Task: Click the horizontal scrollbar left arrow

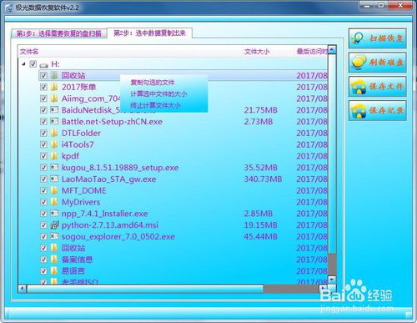Action: [x=23, y=289]
